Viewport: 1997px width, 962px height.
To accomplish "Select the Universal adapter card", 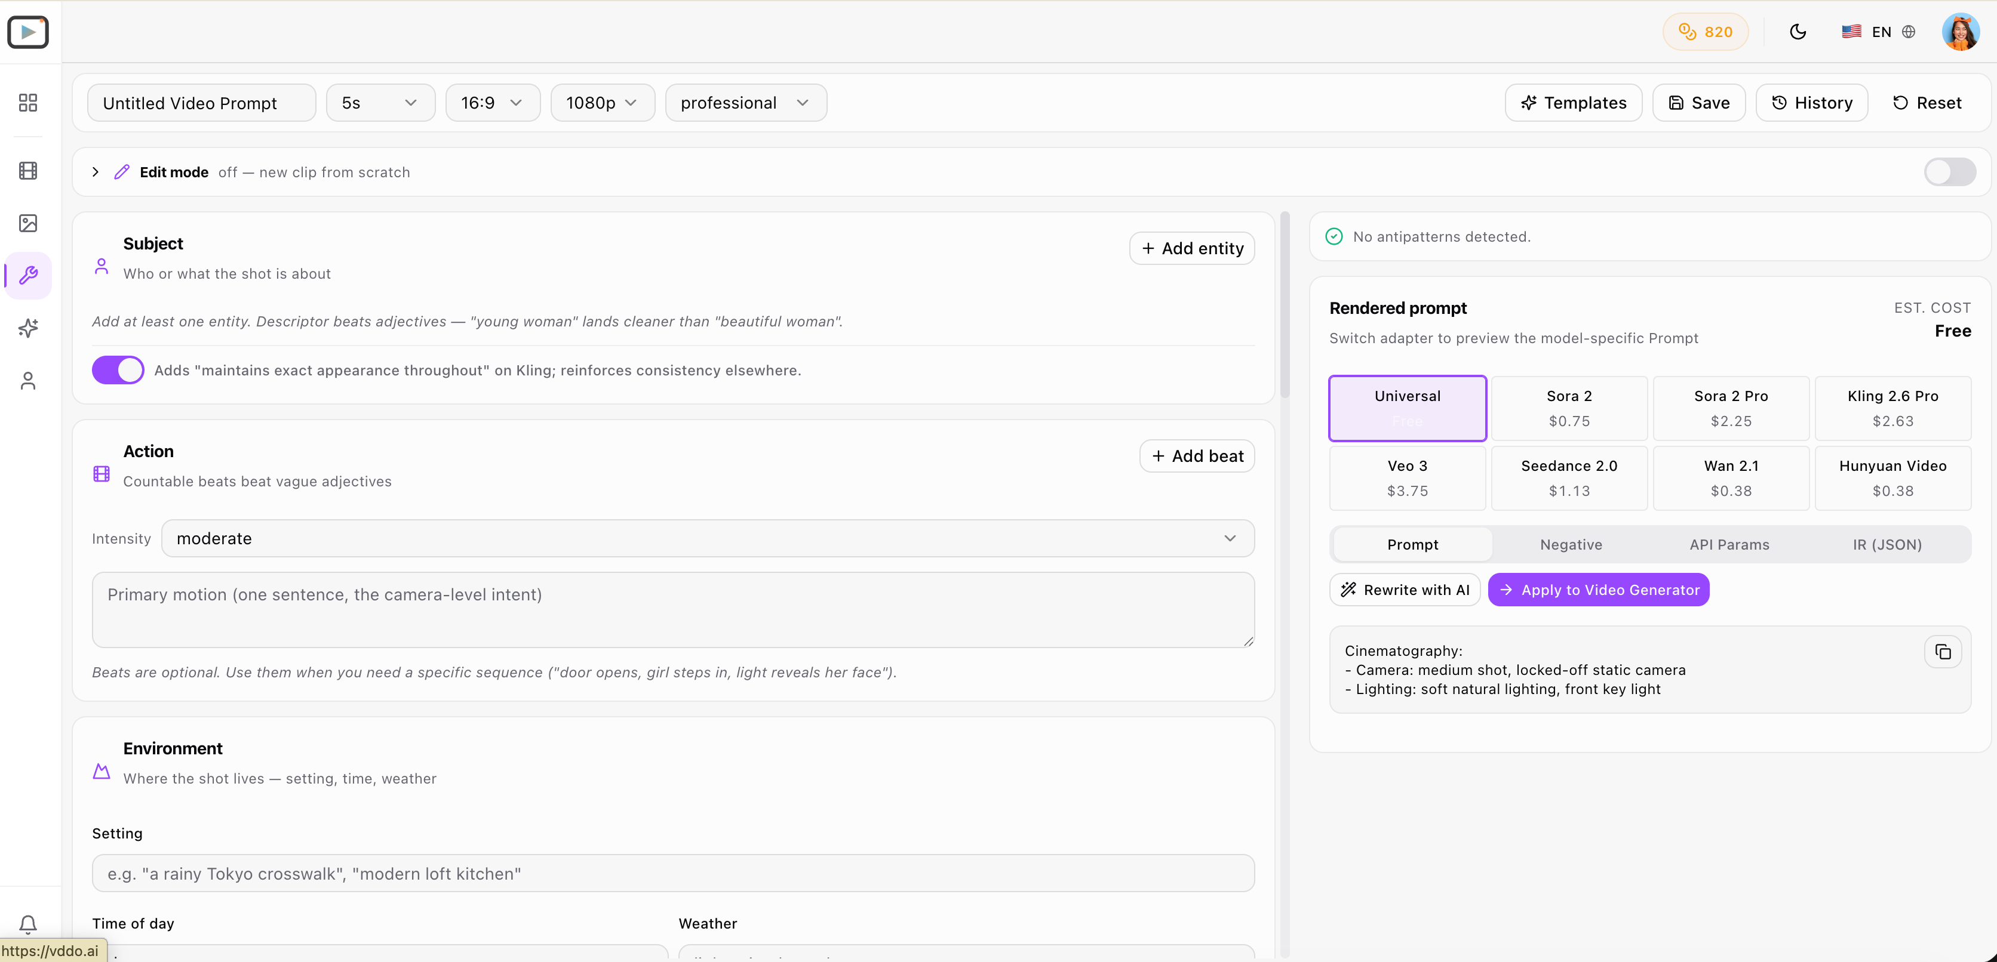I will click(1407, 408).
